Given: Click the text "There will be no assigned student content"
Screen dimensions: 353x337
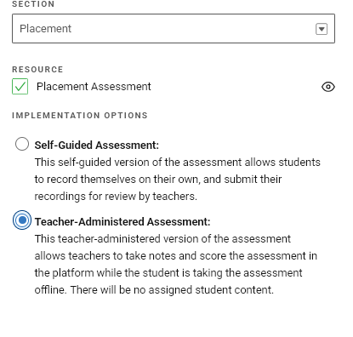Looking at the screenshot, I should coord(172,290).
